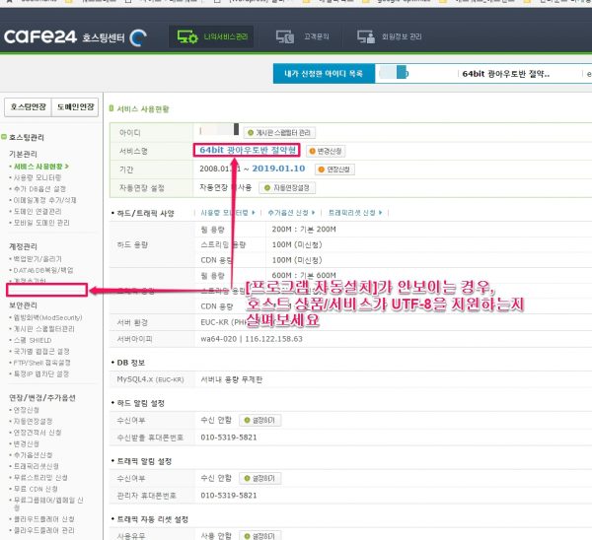Open 클라우드플레어 신청 in the sidebar

coord(43,519)
